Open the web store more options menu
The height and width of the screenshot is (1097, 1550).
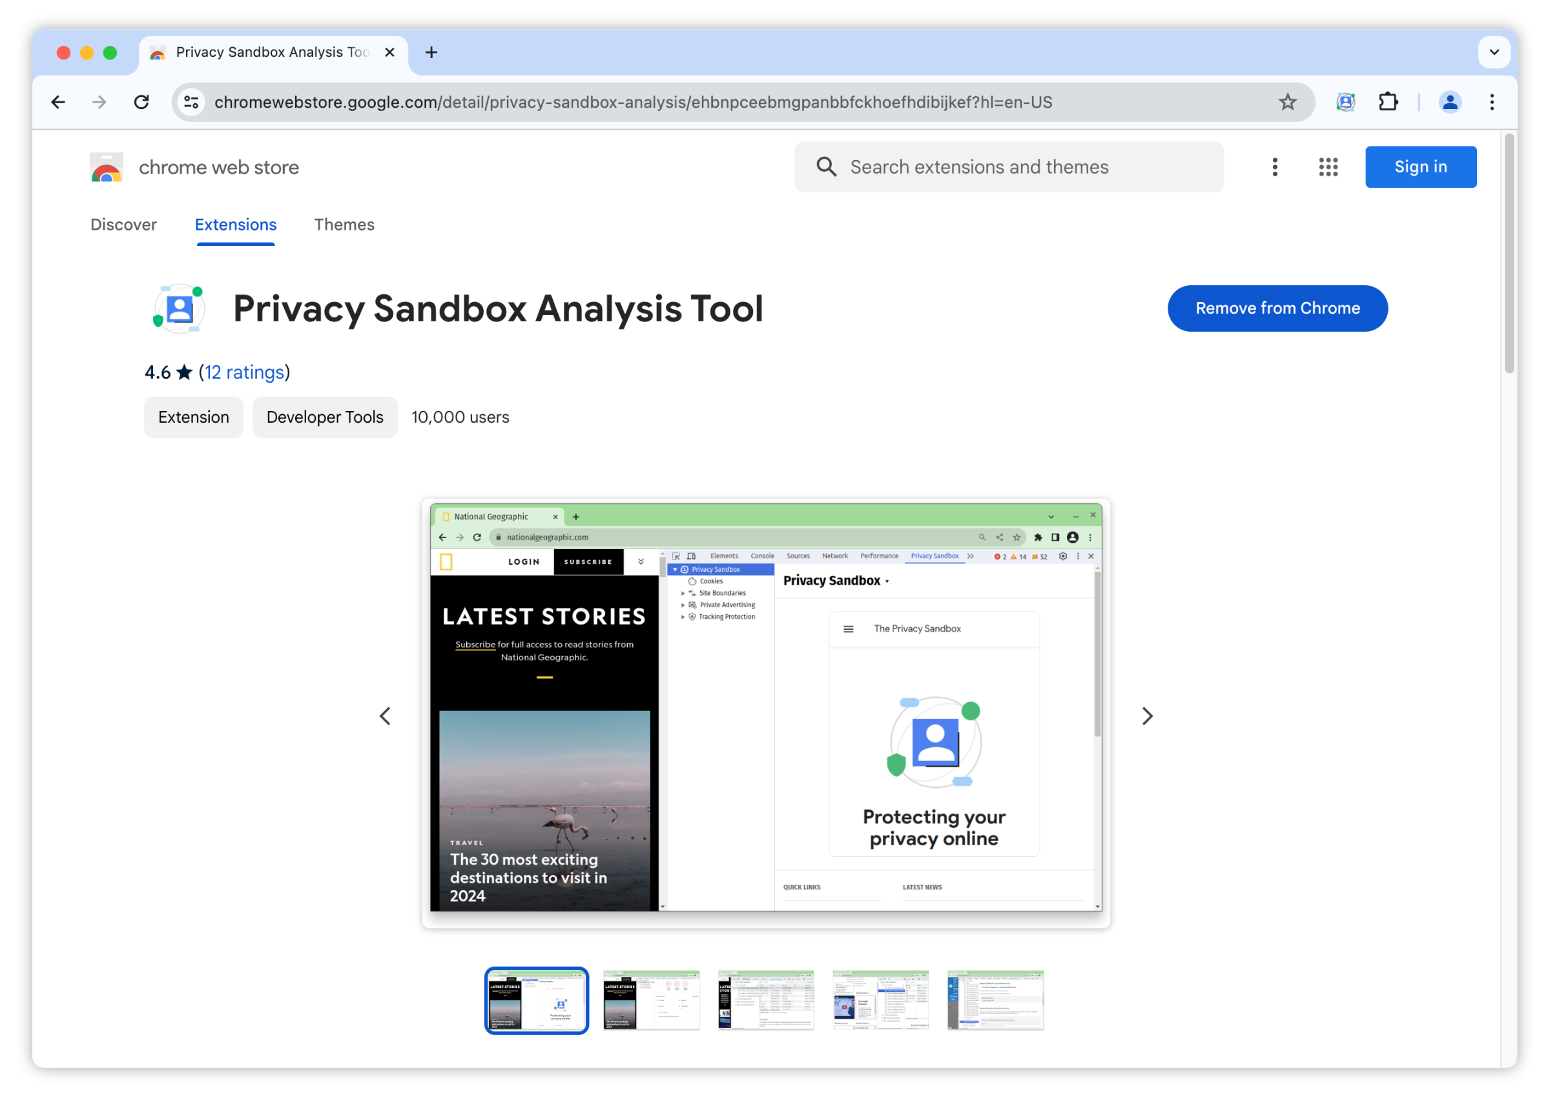tap(1274, 167)
